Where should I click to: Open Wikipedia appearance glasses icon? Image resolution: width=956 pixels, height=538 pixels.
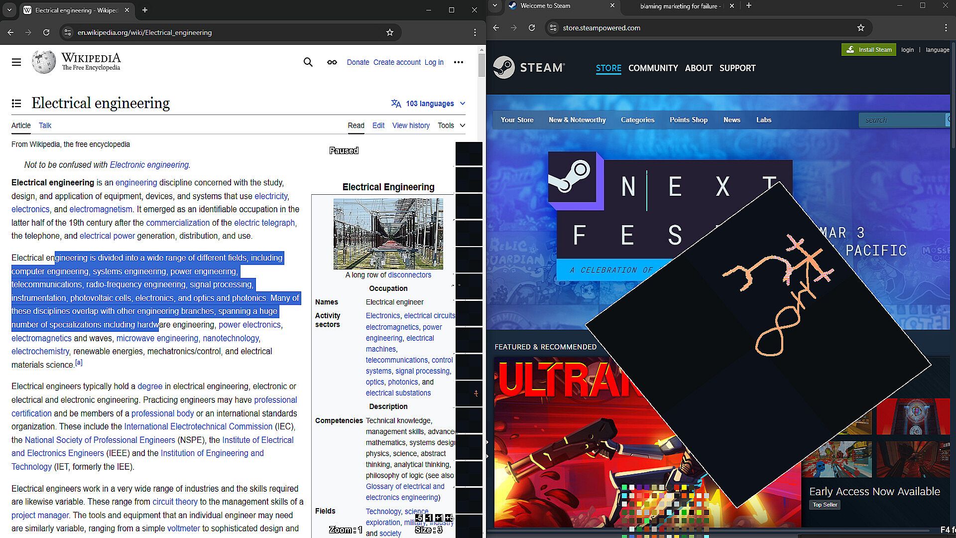[332, 62]
